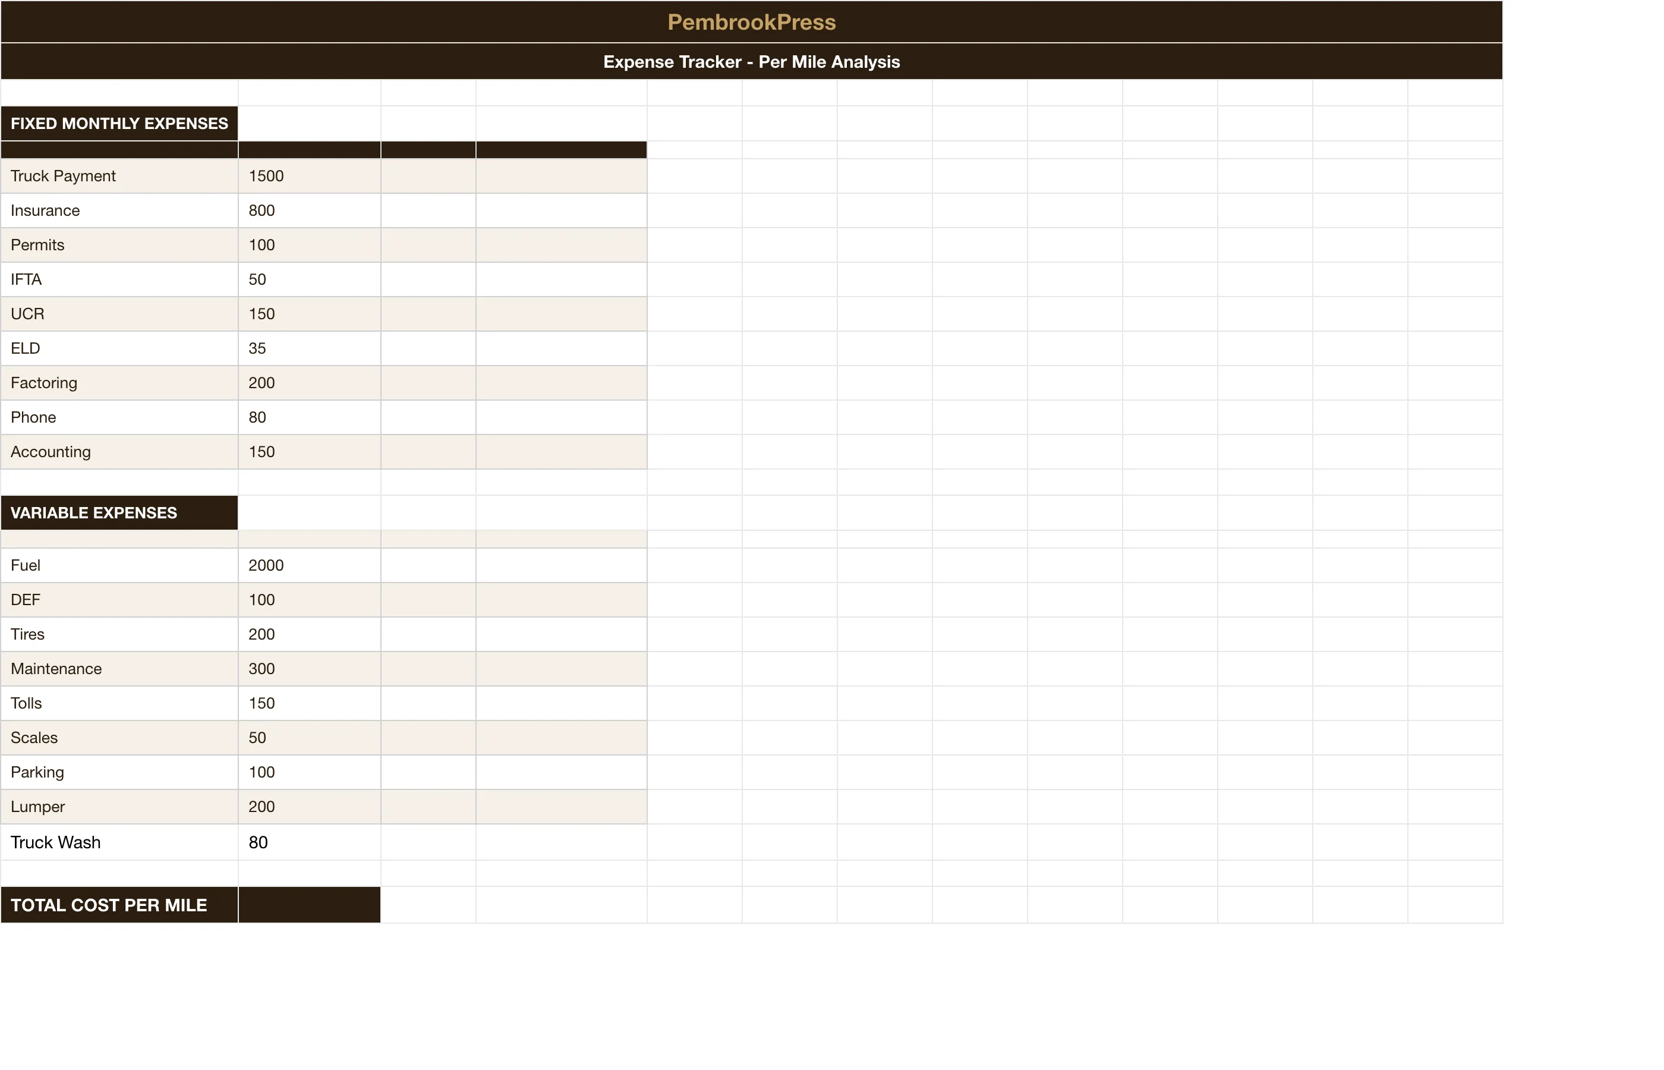
Task: Click the 80 value in the Phone row
Action: click(x=310, y=417)
